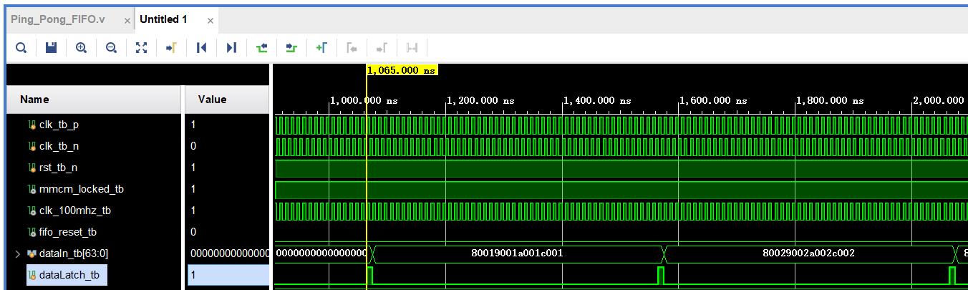Select the dataLatch_tb signal
The height and width of the screenshot is (290, 968).
(67, 275)
